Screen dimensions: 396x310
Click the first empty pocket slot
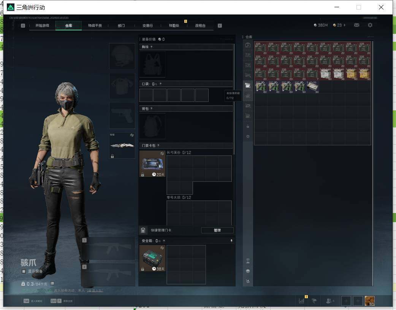coord(146,95)
